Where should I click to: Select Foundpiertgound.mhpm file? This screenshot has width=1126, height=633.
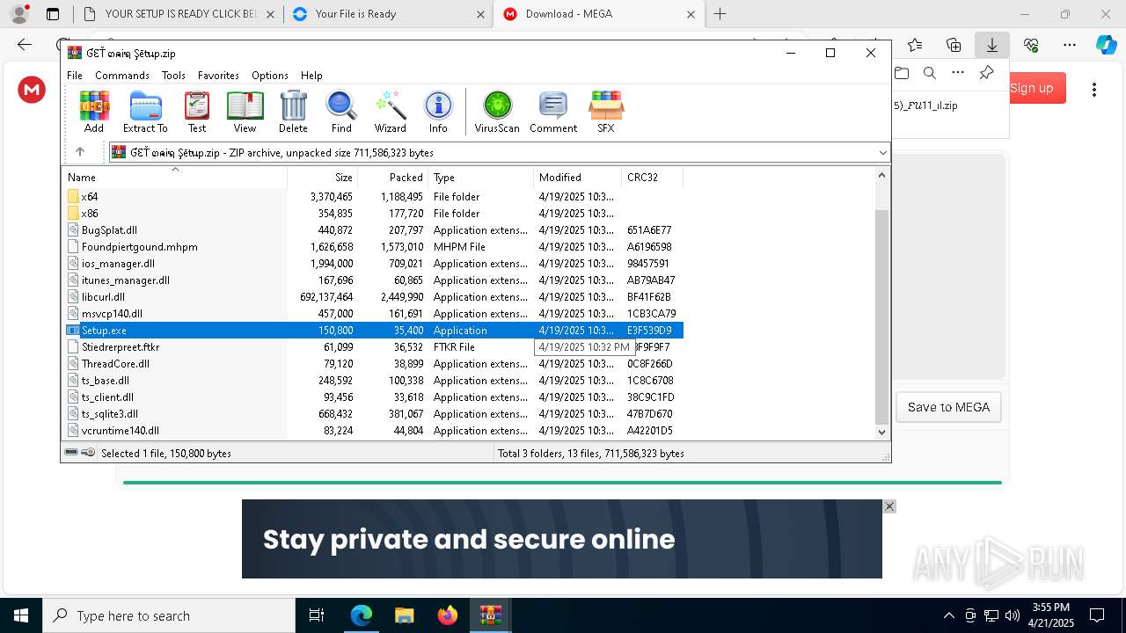click(x=139, y=247)
